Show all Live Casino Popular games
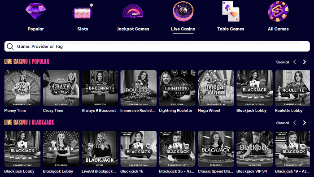The height and width of the screenshot is (177, 314). (x=283, y=62)
